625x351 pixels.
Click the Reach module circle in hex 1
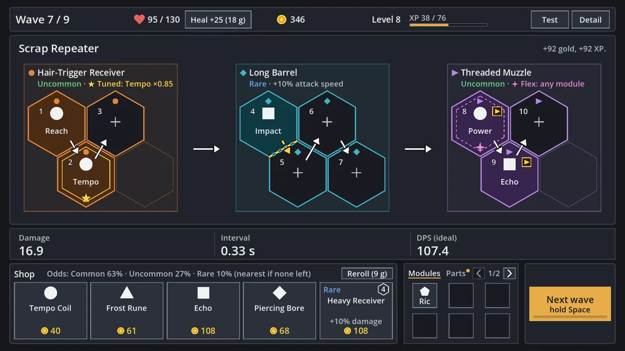tap(57, 113)
